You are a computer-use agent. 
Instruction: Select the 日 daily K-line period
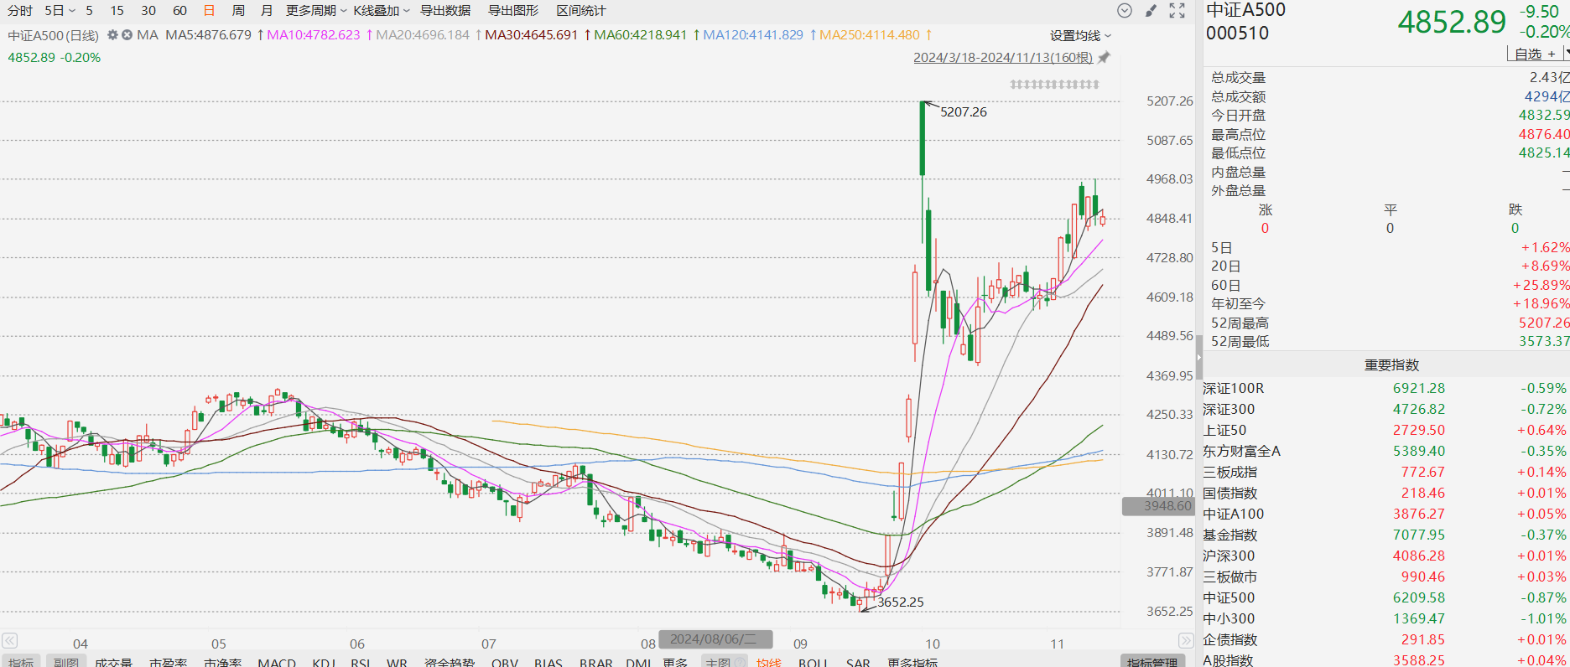pos(209,11)
